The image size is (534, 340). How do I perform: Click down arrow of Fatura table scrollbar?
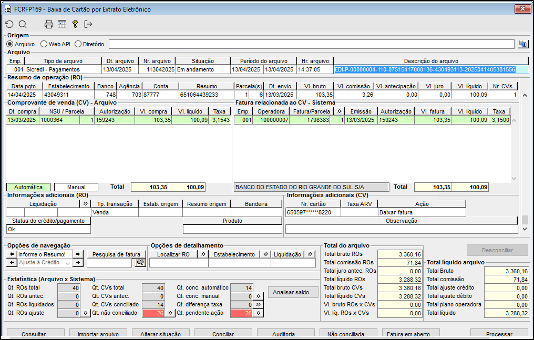(514, 179)
